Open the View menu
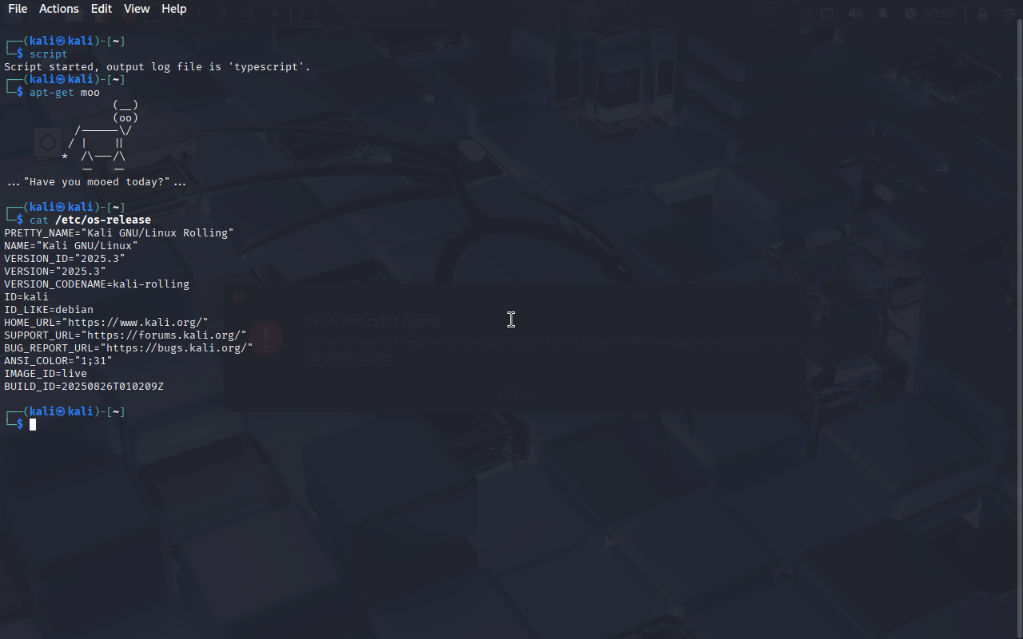Viewport: 1023px width, 639px height. click(137, 9)
